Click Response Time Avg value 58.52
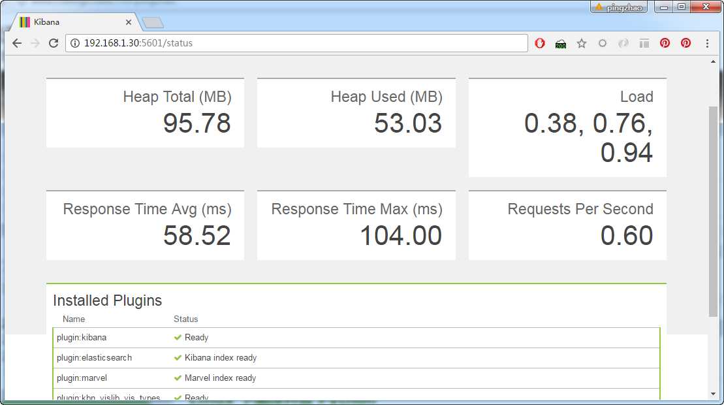724x405 pixels. tap(197, 236)
